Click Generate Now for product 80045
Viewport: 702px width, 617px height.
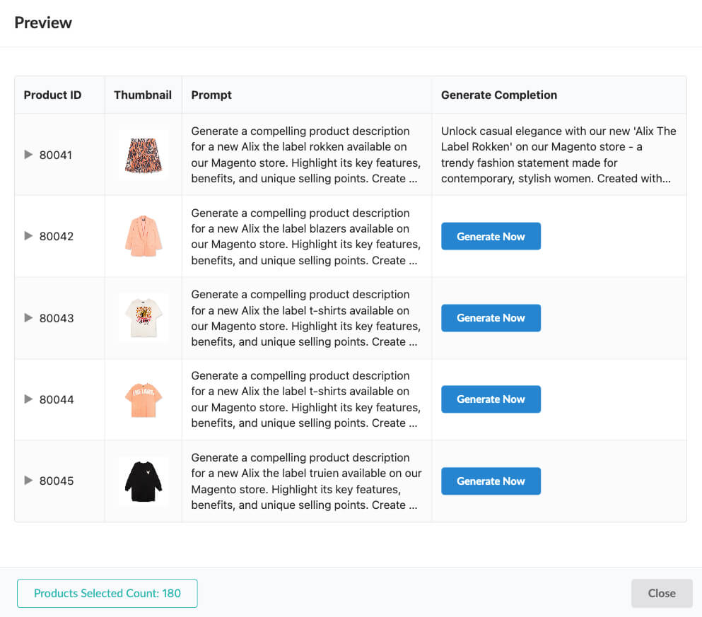(491, 481)
